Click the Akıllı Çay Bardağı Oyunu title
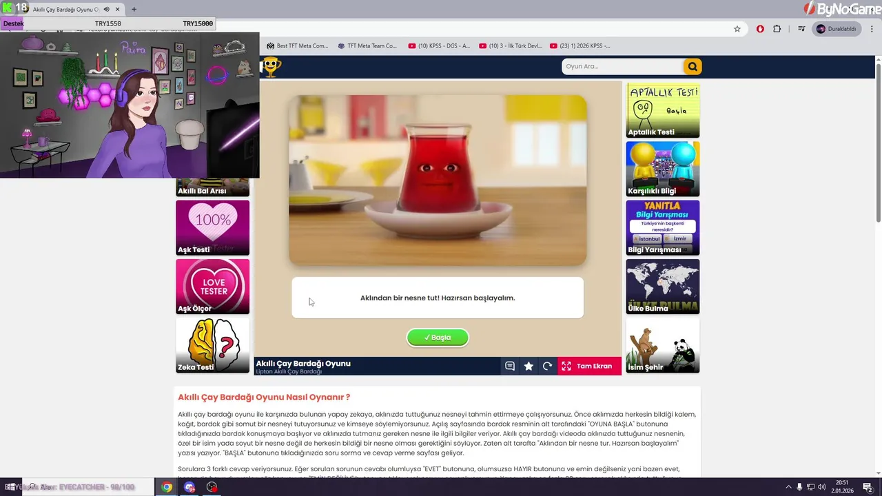The image size is (882, 496). coord(303,363)
